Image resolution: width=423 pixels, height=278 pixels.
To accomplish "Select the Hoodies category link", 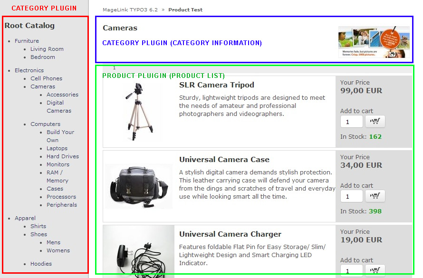I will click(41, 264).
